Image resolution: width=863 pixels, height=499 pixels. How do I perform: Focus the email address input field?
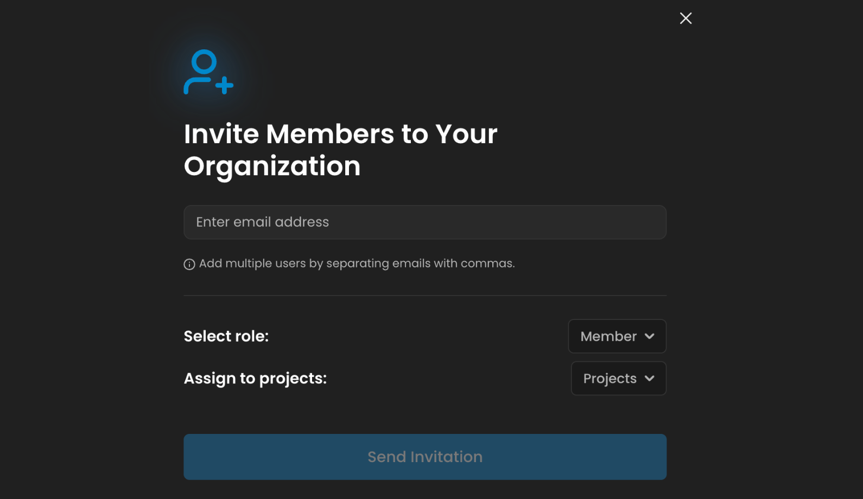click(425, 222)
